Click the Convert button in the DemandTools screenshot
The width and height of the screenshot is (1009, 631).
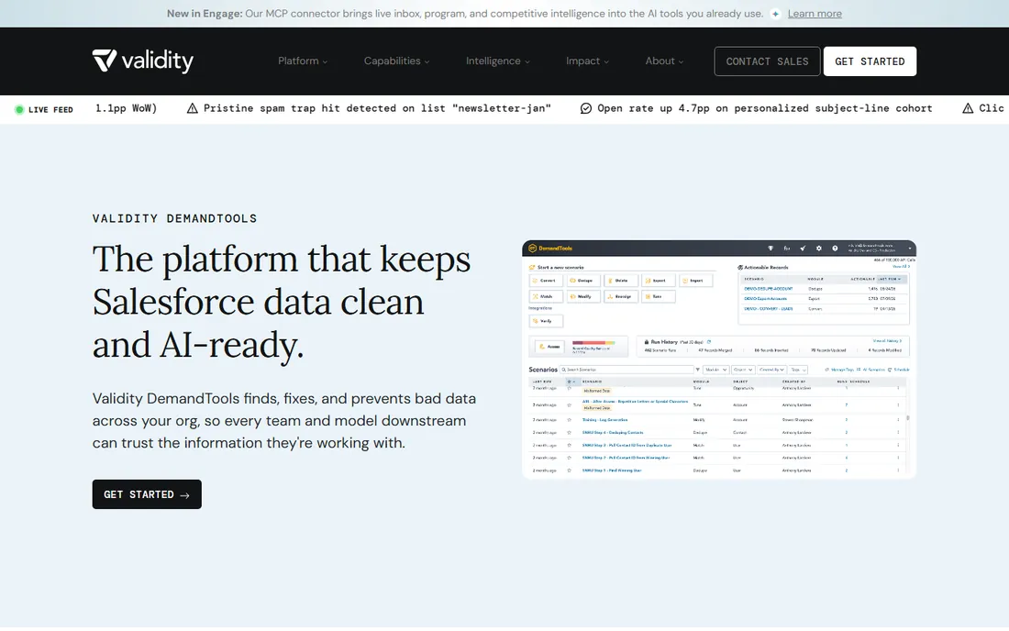coord(546,281)
